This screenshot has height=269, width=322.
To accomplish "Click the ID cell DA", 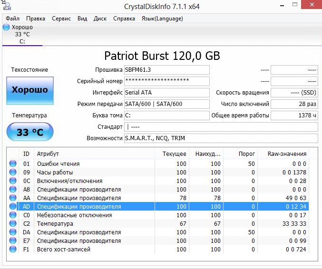I will (x=27, y=232).
